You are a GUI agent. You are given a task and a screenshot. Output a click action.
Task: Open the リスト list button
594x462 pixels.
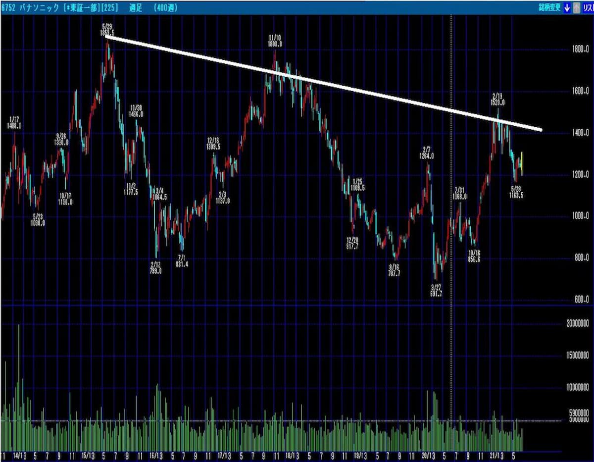pos(588,7)
